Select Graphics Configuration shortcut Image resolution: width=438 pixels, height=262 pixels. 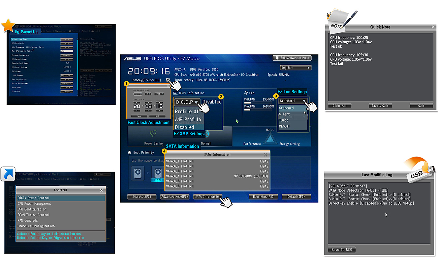61,226
